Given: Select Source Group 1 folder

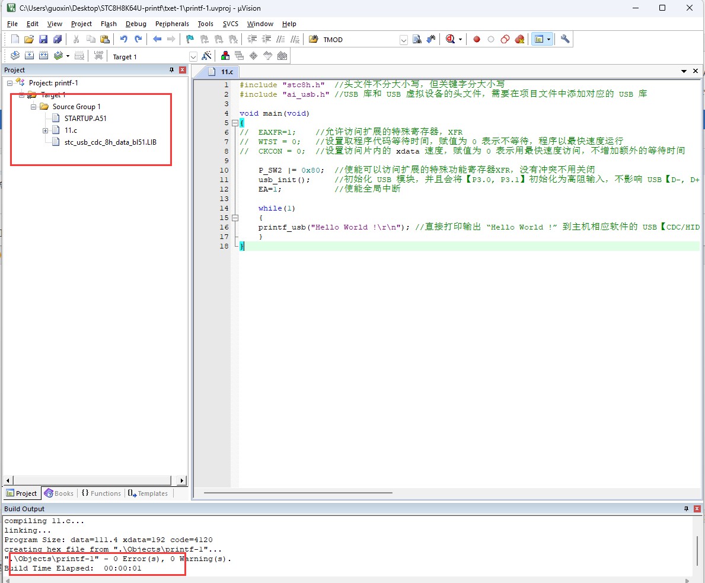Looking at the screenshot, I should pyautogui.click(x=76, y=107).
